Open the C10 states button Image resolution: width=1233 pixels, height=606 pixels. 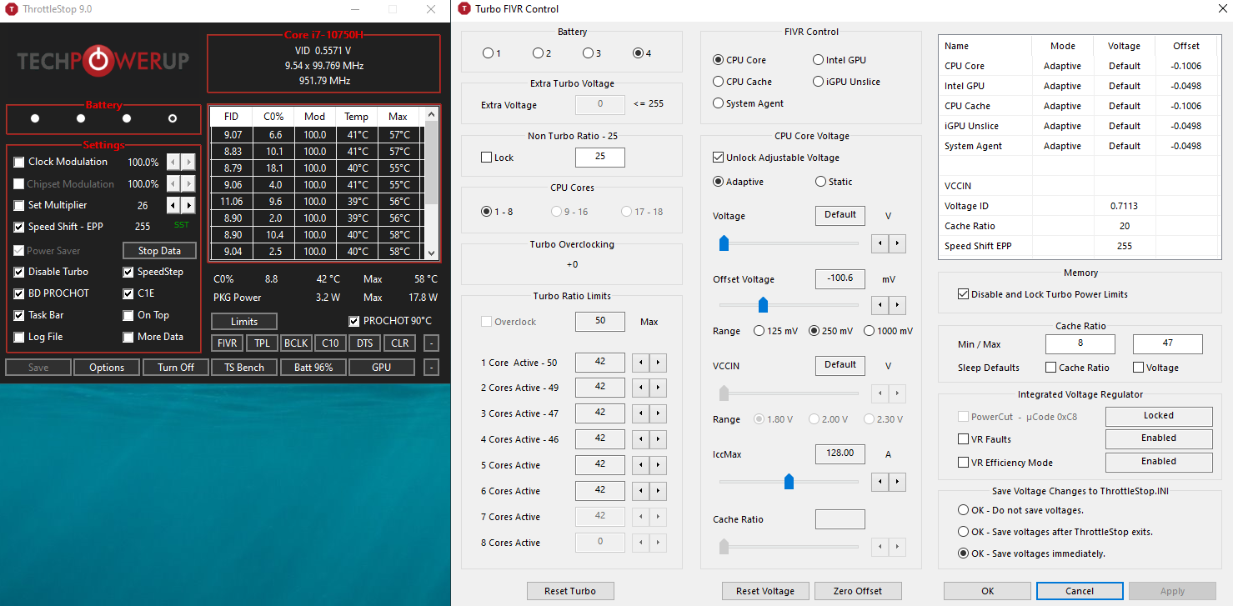(331, 343)
